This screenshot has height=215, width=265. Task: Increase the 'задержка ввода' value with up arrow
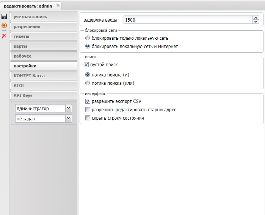click(256, 17)
